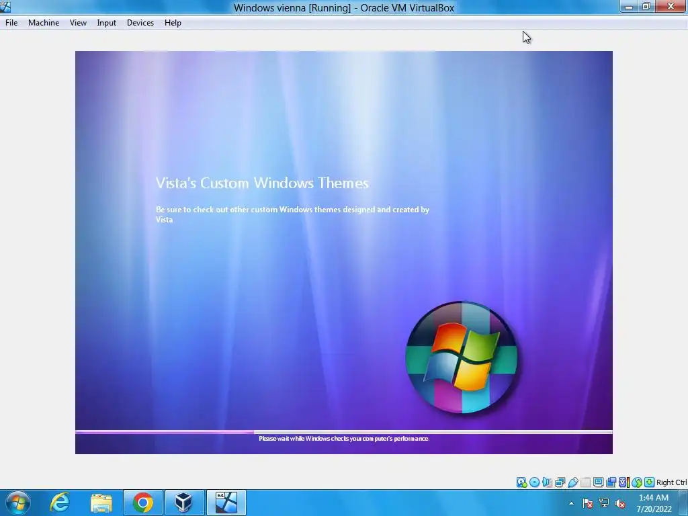Click the Right Ctrl host key label
688x516 pixels.
pyautogui.click(x=671, y=482)
